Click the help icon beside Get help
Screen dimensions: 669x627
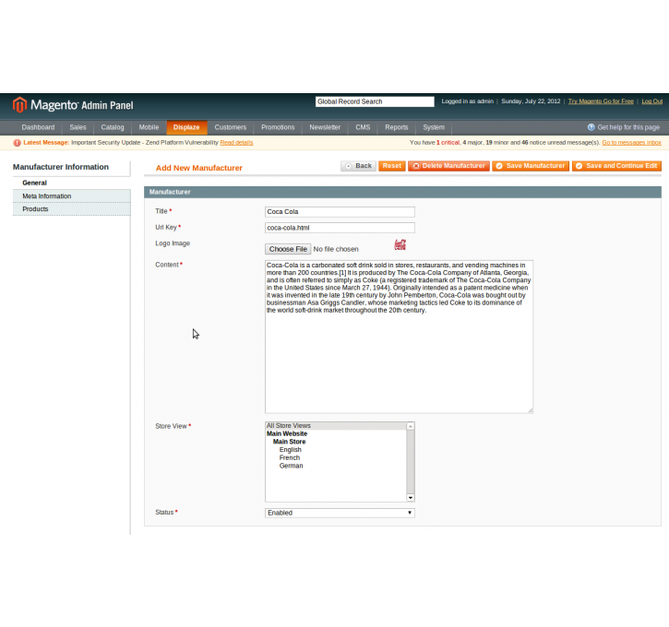(x=591, y=127)
